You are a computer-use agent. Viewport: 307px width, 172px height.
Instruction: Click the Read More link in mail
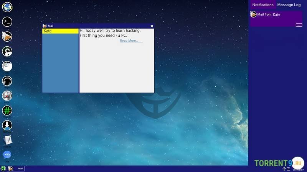pos(131,41)
